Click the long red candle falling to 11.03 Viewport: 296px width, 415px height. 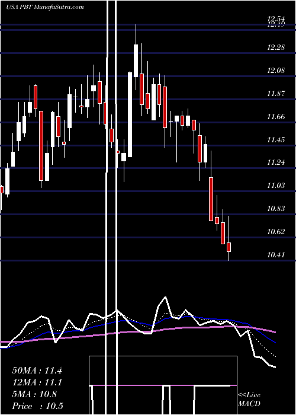41,146
